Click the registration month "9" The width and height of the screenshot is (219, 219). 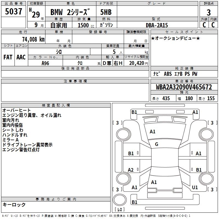[36, 25]
